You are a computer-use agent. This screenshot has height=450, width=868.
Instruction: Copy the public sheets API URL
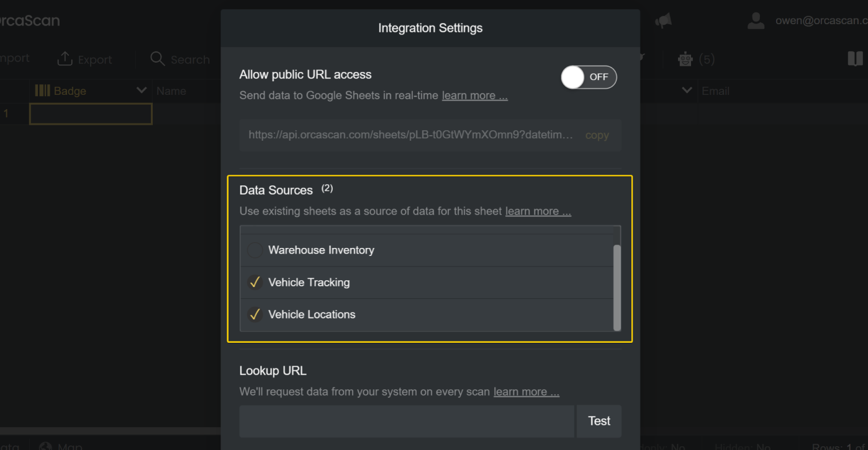coord(597,135)
